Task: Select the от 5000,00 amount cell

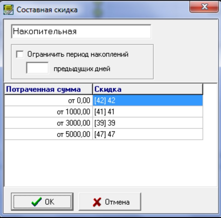Action: click(49, 134)
